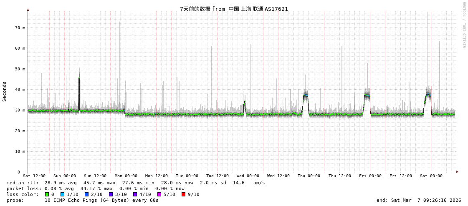
Task: Click the RRDTOOL / TOBI OETIKER watermark
Action: point(463,25)
